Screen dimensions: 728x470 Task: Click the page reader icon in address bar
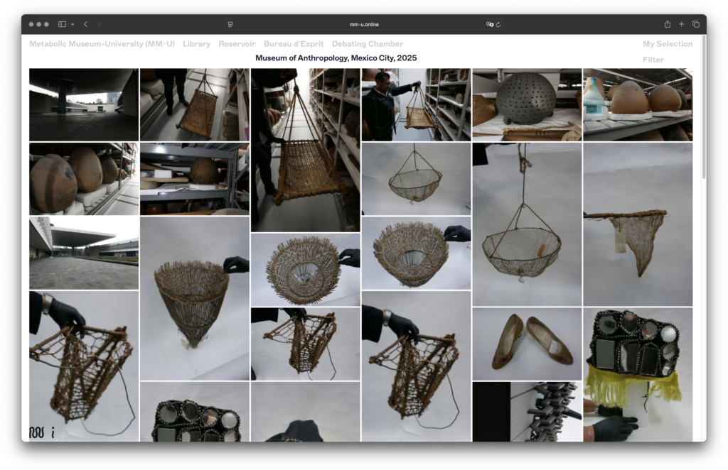tap(230, 24)
